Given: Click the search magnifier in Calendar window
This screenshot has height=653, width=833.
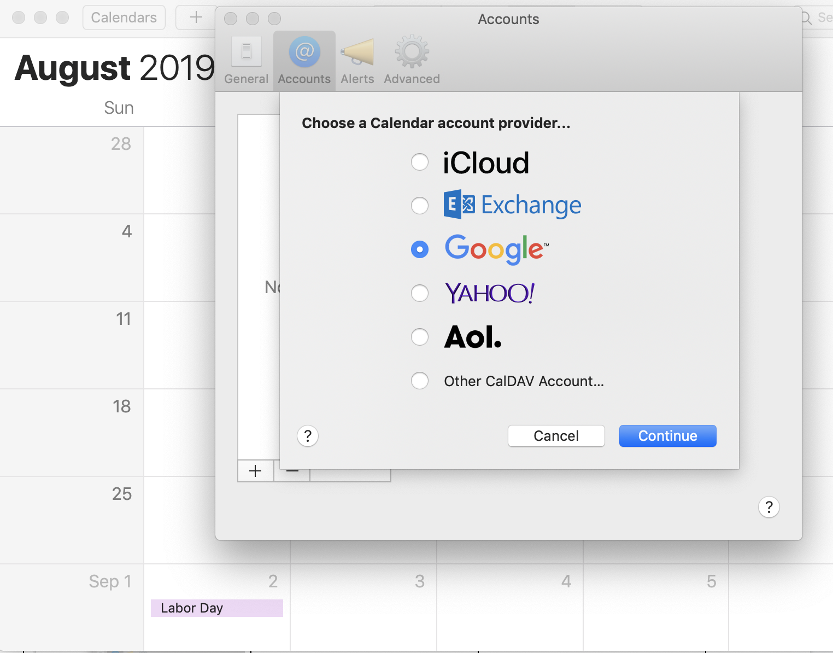Looking at the screenshot, I should click(807, 18).
